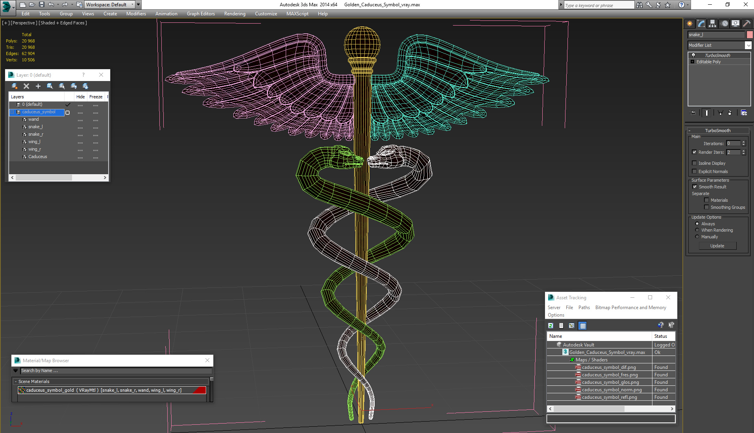Open the Redo history dropdown arrow
The height and width of the screenshot is (433, 754).
point(72,5)
